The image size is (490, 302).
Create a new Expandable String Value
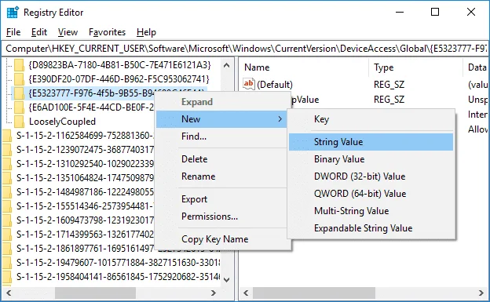point(371,228)
